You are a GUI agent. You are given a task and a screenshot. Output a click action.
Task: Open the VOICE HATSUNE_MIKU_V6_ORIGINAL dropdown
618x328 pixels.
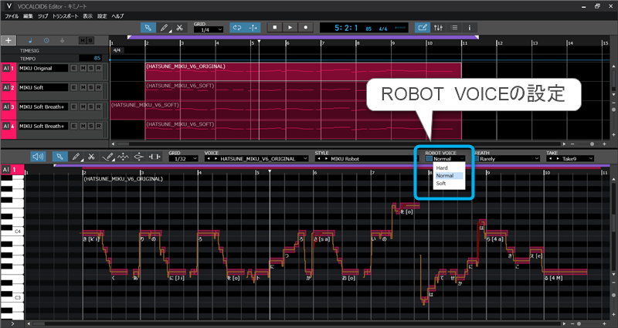(256, 159)
